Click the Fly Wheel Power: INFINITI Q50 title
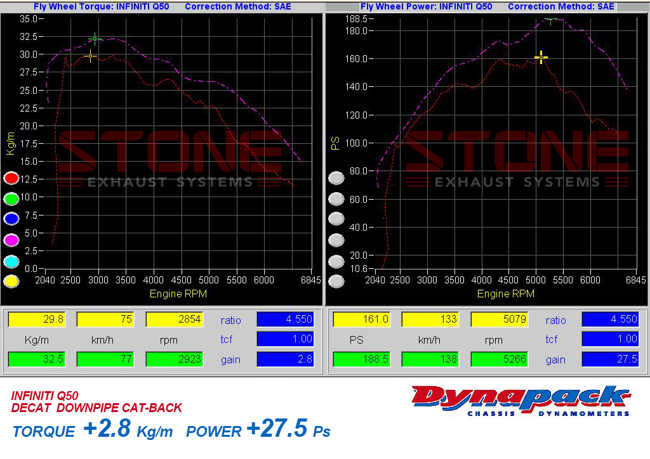The image size is (650, 459). [426, 6]
